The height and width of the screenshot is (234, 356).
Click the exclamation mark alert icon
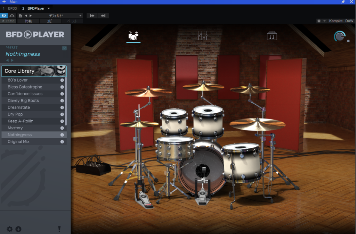[x=59, y=229]
